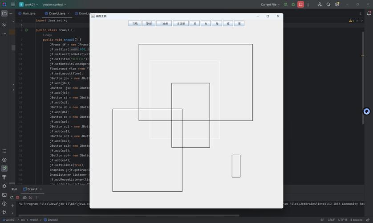Click the work01 breadcrumb in status bar
This screenshot has height=223, width=373.
click(x=9, y=220)
